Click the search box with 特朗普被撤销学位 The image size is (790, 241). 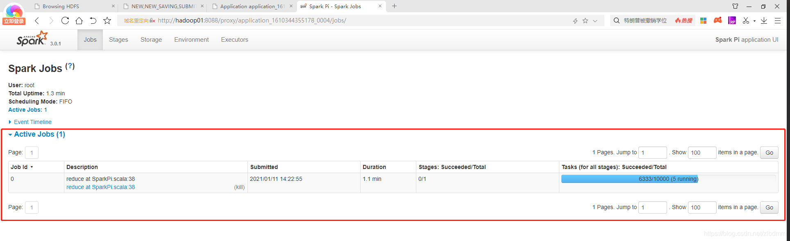(645, 20)
